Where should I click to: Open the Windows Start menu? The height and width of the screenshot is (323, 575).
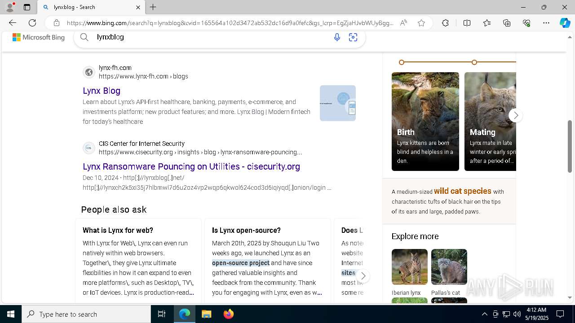coord(11,314)
